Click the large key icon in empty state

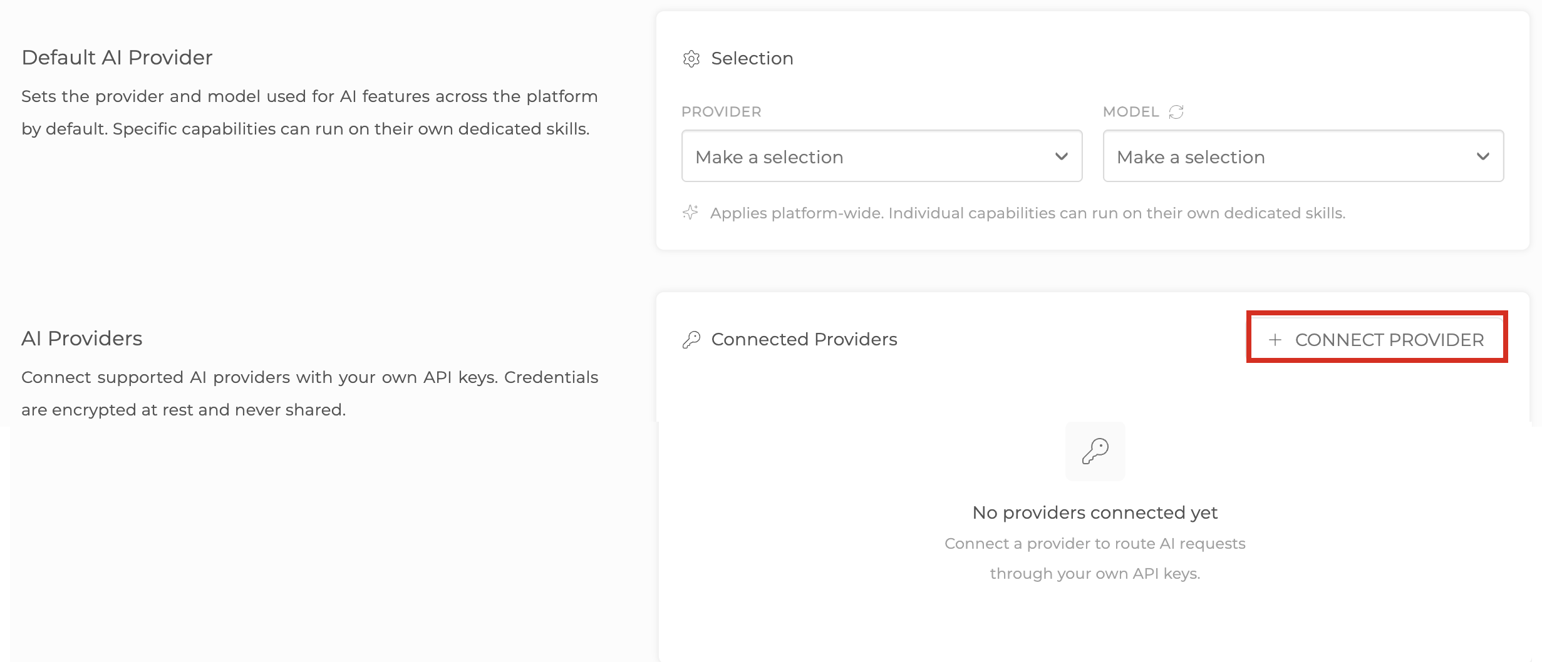[1095, 451]
